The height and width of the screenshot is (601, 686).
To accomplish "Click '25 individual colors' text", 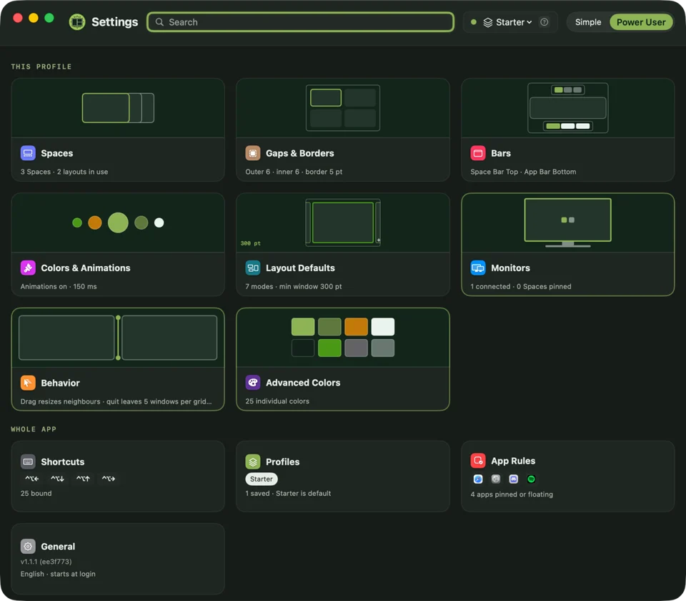I will click(277, 401).
